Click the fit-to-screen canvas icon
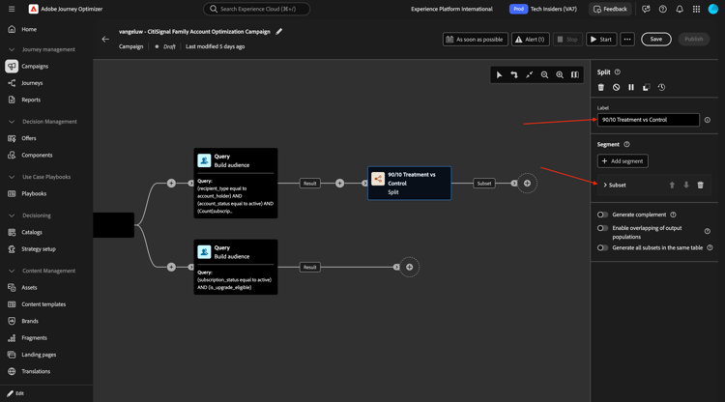Viewport: 725px width, 402px height. (x=530, y=74)
